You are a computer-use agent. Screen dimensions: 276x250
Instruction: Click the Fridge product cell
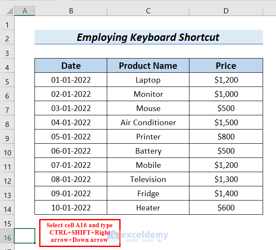(x=148, y=193)
